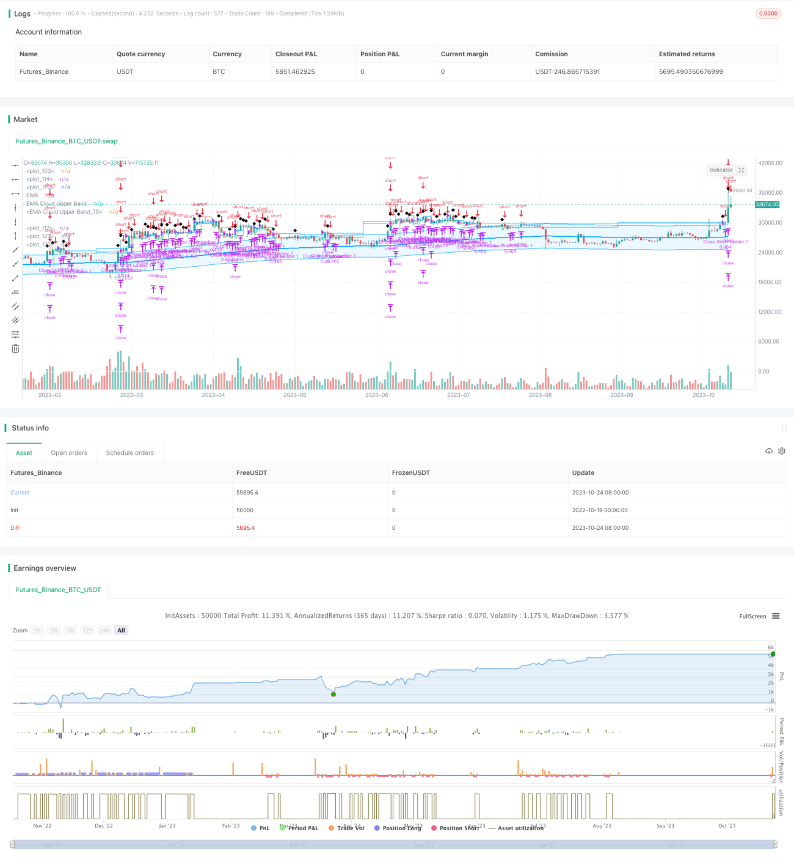Toggle Trade Vol series in legend

346,828
